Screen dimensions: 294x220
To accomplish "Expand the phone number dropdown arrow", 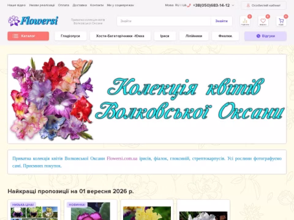I will (233, 5).
